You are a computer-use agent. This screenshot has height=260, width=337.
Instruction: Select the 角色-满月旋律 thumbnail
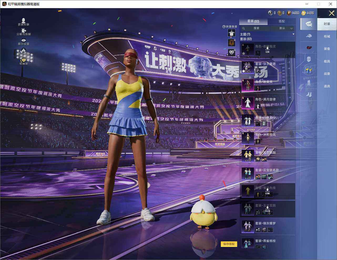click(248, 103)
